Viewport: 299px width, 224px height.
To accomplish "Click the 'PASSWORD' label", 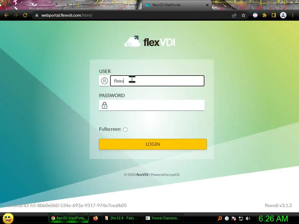I will coord(112,95).
